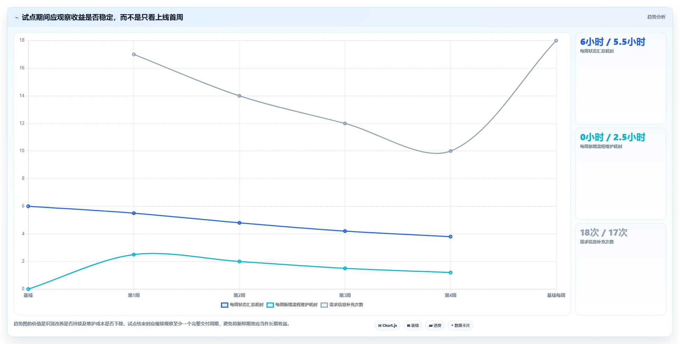Click the footnote starting 趋势图的价值是识别改善
Screen dimensions: 680x344
point(152,324)
